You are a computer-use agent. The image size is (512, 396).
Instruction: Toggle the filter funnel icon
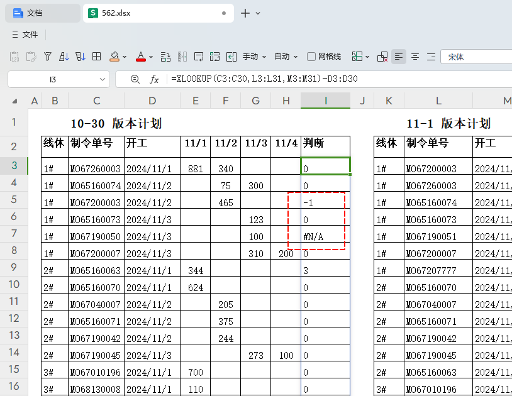click(48, 57)
